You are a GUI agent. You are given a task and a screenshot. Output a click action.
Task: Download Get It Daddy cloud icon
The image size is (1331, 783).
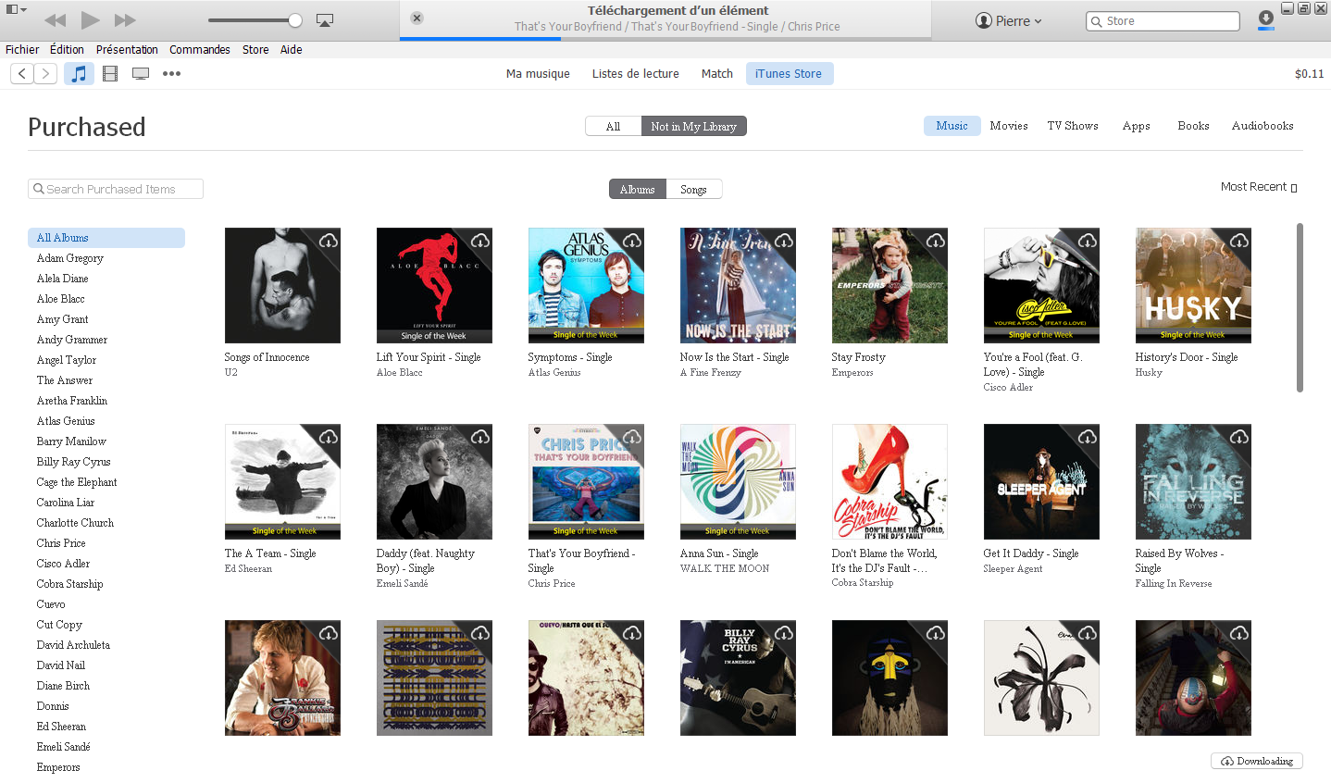click(x=1088, y=437)
